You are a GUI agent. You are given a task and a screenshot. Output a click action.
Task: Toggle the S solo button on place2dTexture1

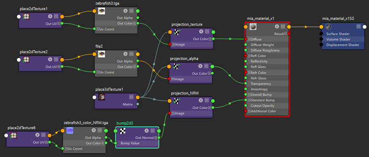[50, 16]
